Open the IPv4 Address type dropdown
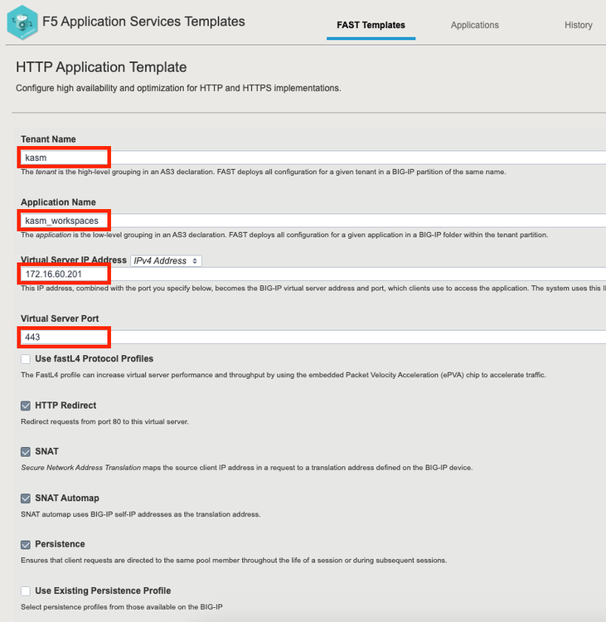 (167, 260)
